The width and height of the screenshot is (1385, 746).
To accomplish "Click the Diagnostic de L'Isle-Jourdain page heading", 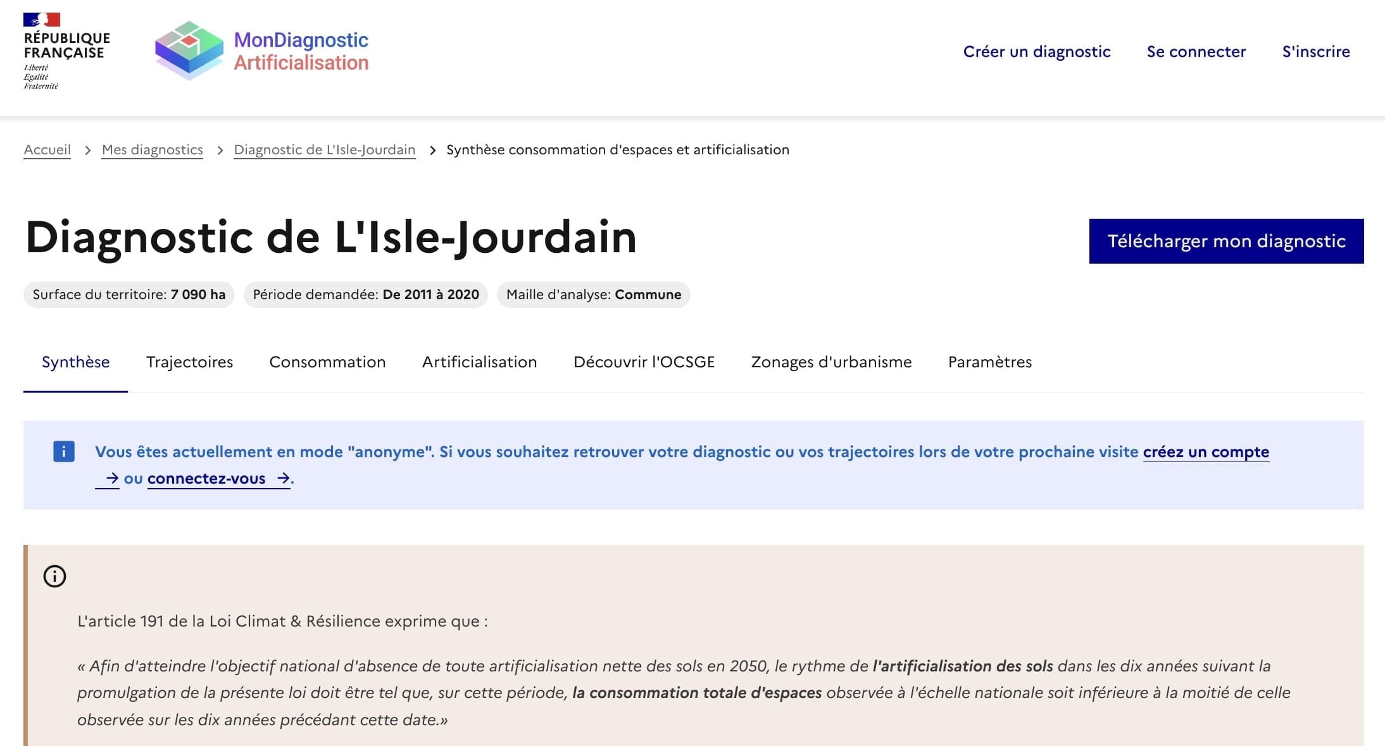I will (331, 237).
